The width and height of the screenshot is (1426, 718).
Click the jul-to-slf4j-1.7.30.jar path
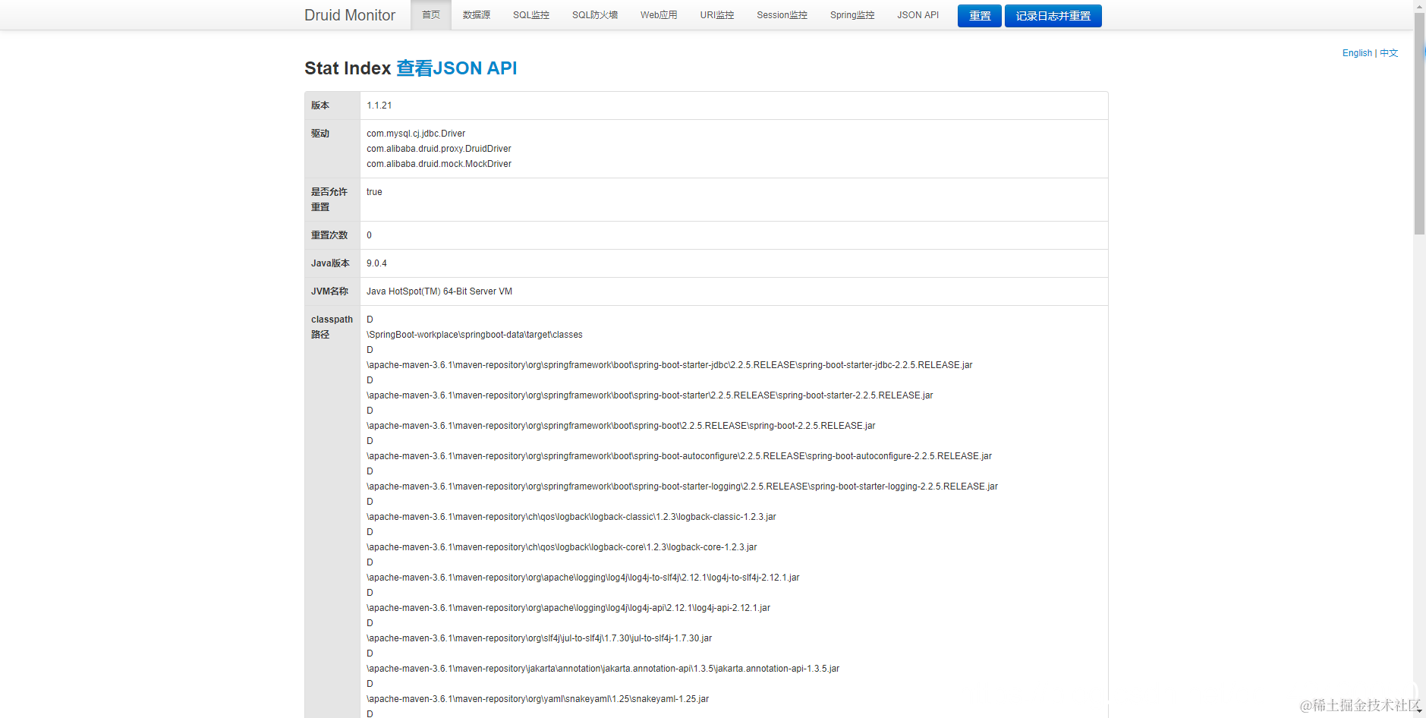[x=540, y=638]
